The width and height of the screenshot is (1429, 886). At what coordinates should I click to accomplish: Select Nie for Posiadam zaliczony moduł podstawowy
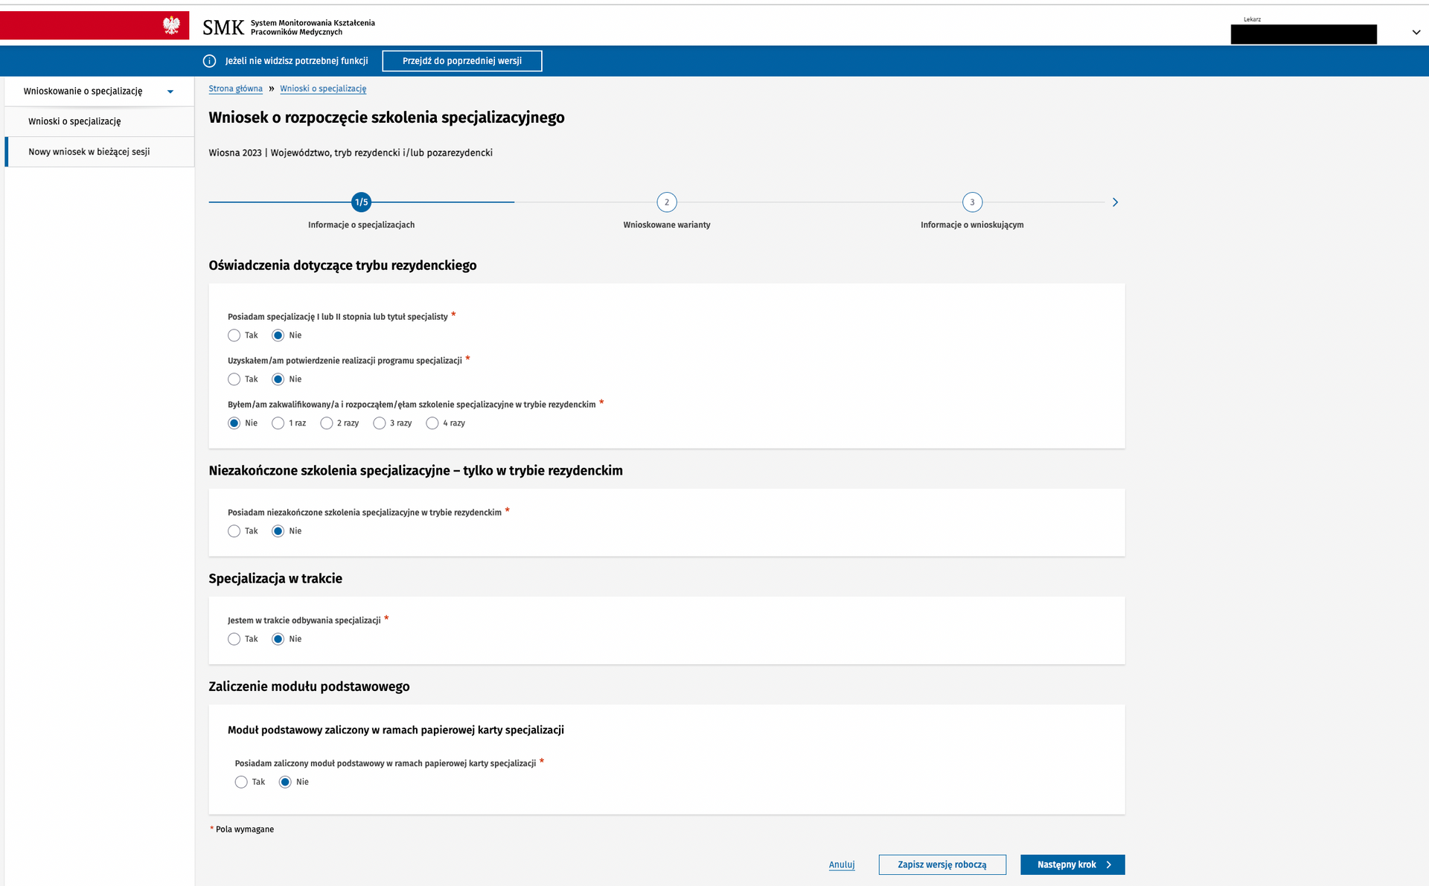tap(285, 782)
